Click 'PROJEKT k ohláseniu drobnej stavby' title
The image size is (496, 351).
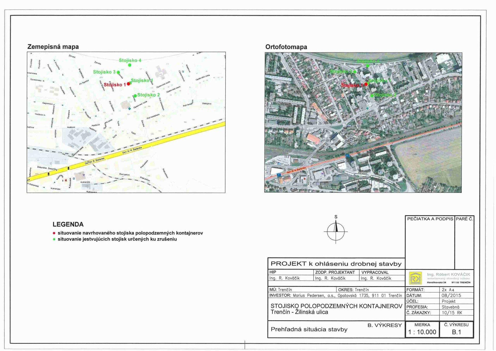pyautogui.click(x=336, y=264)
